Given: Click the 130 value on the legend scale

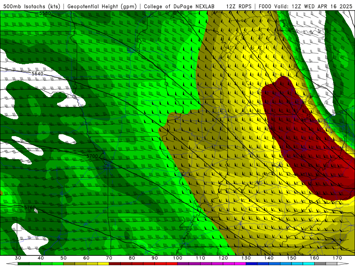Looking at the screenshot, I should pos(246,258).
